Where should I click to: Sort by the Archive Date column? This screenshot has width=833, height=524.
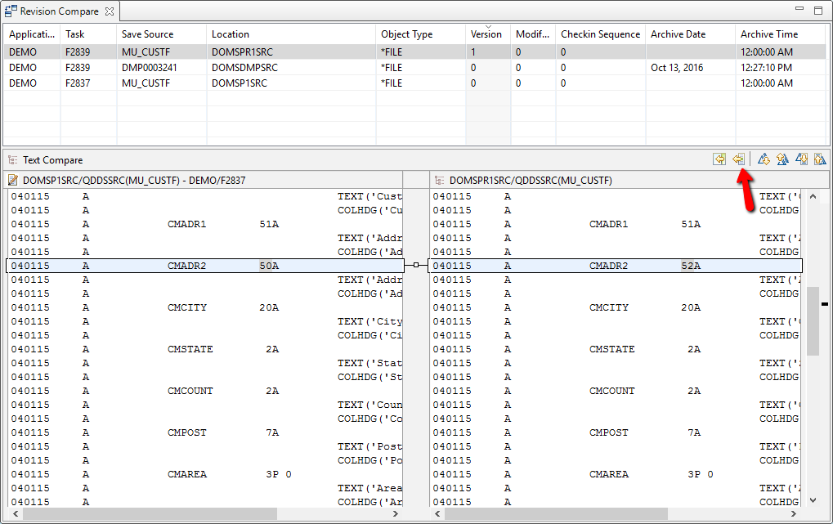tap(678, 34)
